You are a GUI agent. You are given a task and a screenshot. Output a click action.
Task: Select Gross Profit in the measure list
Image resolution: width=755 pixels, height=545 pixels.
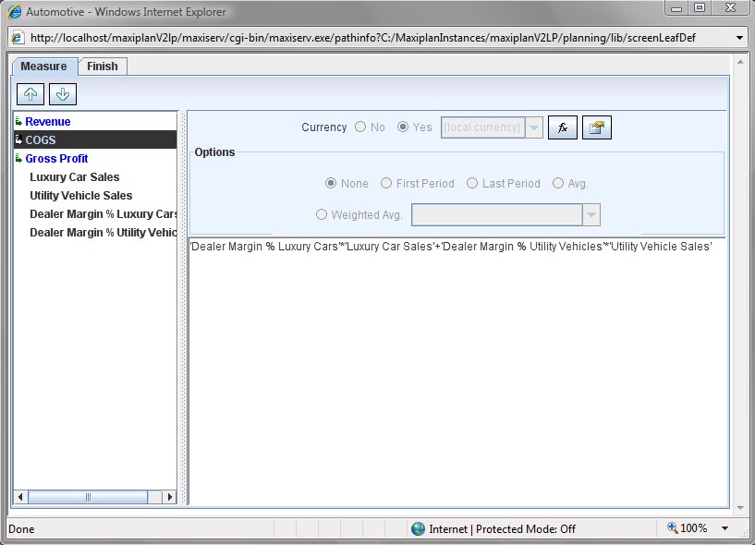[x=56, y=159]
